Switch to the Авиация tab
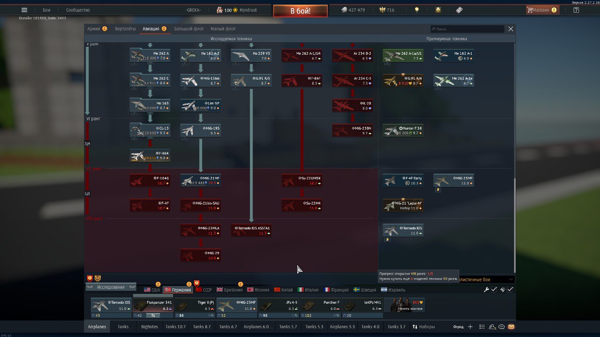 154,29
